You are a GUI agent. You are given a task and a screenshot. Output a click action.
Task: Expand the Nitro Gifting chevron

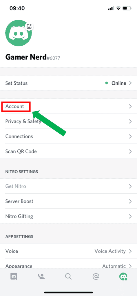pos(130,216)
